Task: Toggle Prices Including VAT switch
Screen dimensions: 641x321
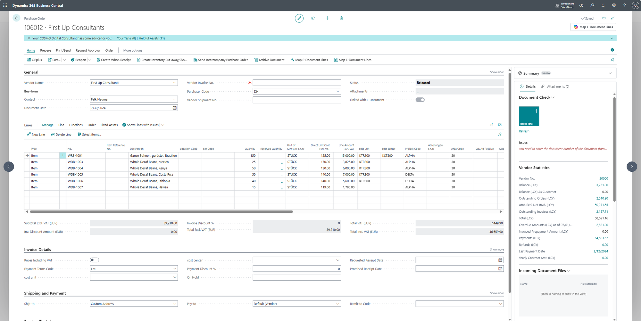Action: pos(94,260)
